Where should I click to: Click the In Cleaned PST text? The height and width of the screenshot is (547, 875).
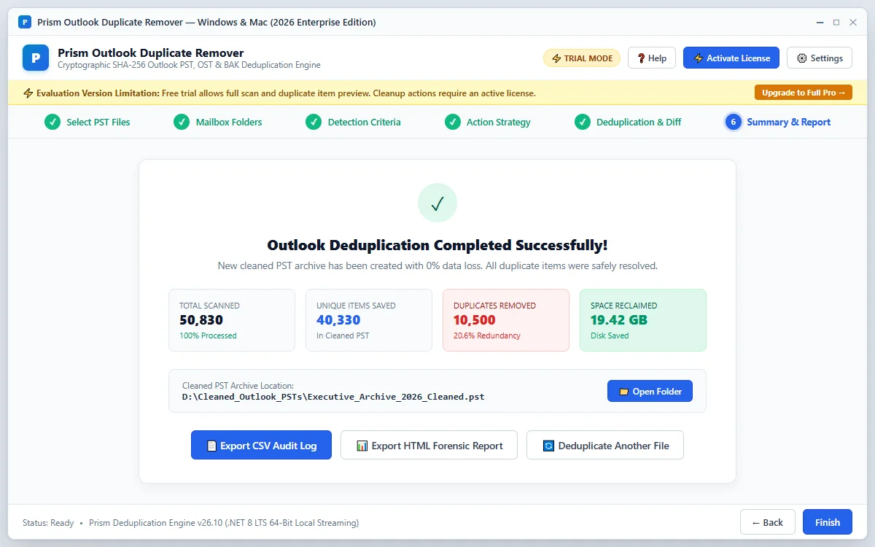343,335
